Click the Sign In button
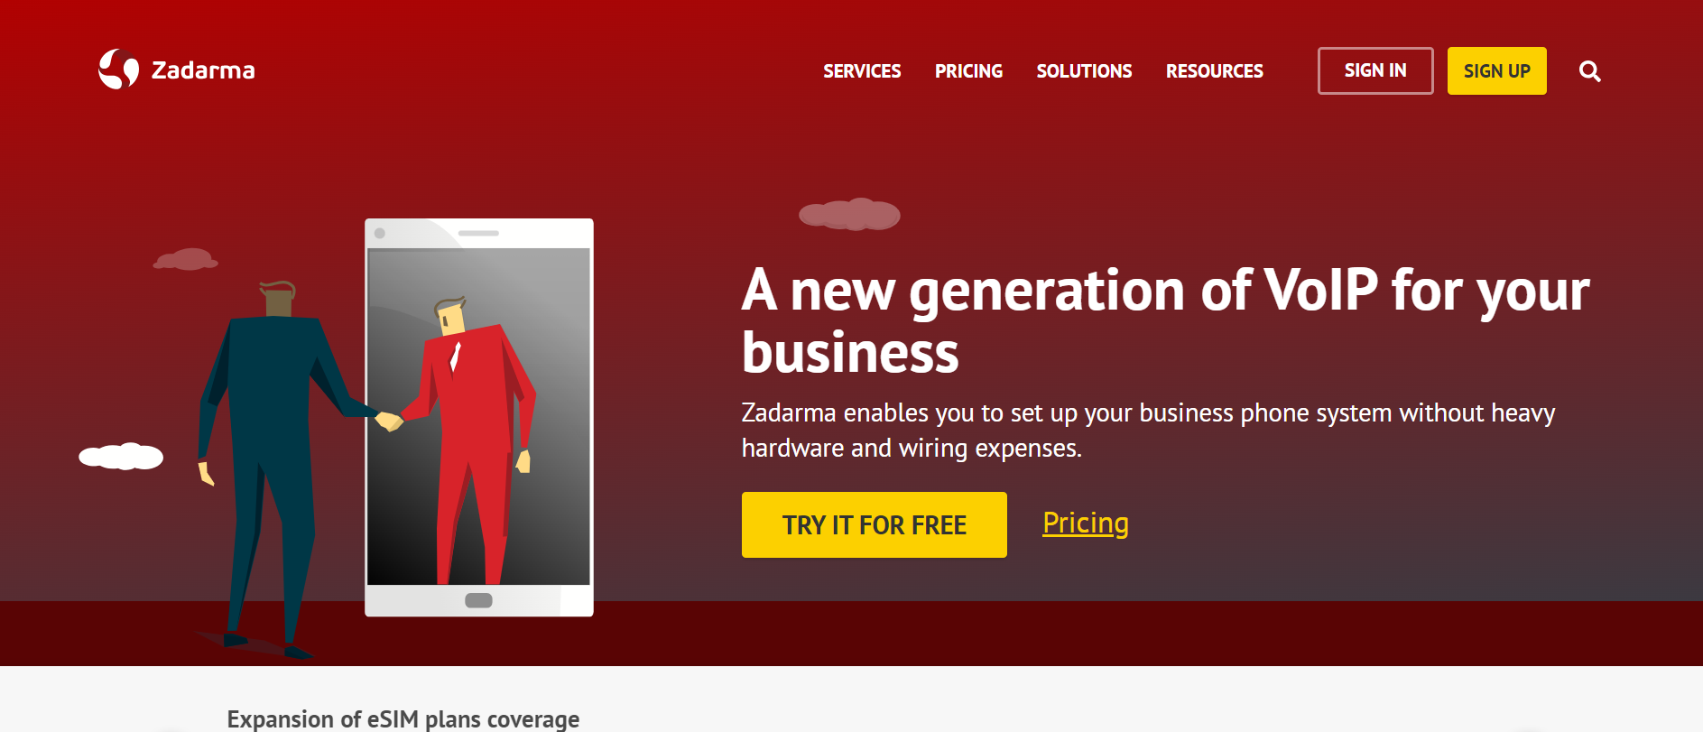The height and width of the screenshot is (732, 1703). pyautogui.click(x=1375, y=70)
